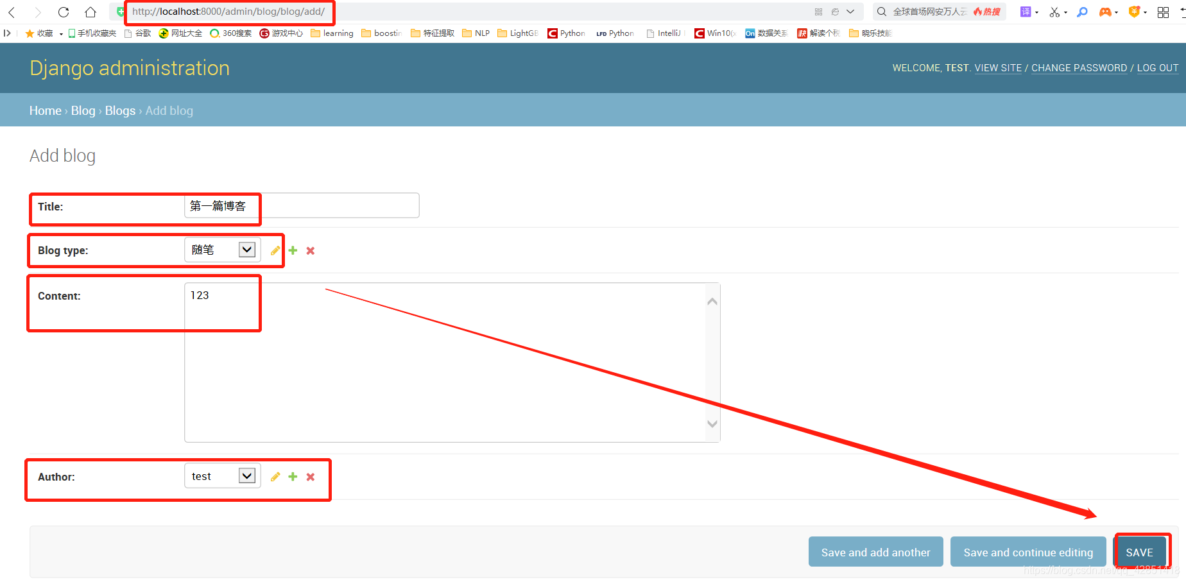Open the orange game controller extension
1186x582 pixels.
click(x=1105, y=12)
